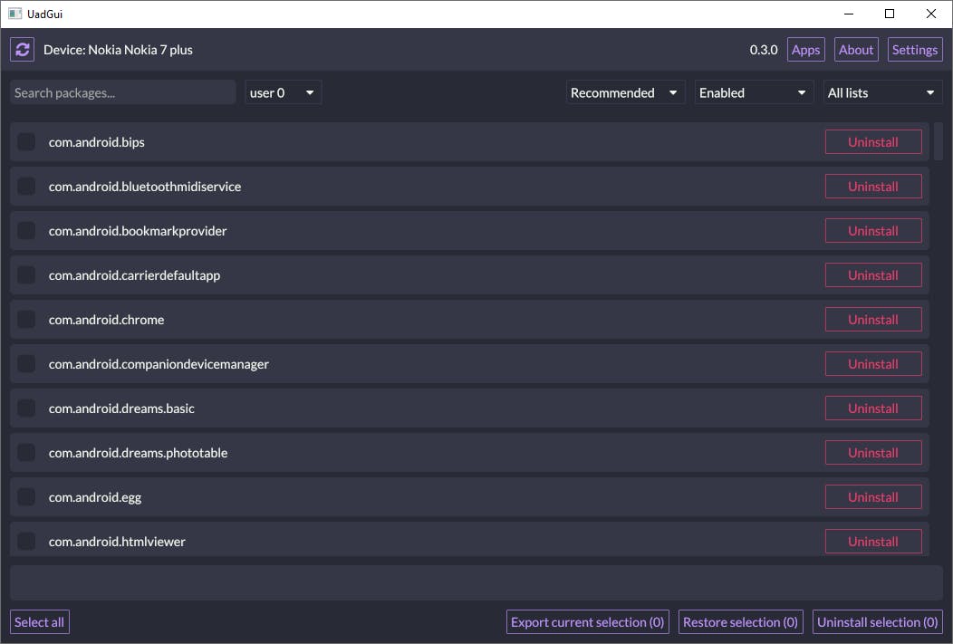Click the com.android.bips package name

pos(97,142)
